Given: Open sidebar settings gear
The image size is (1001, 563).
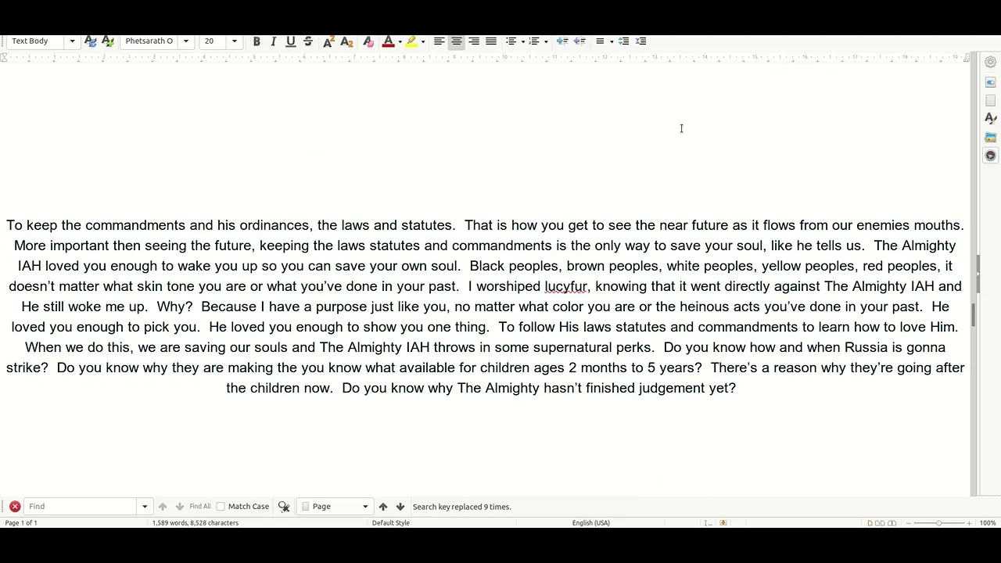Looking at the screenshot, I should [991, 62].
